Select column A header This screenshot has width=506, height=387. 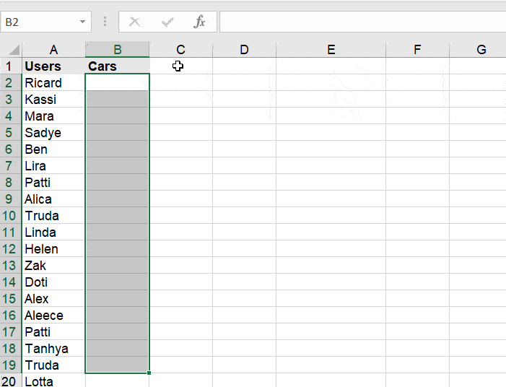coord(53,50)
